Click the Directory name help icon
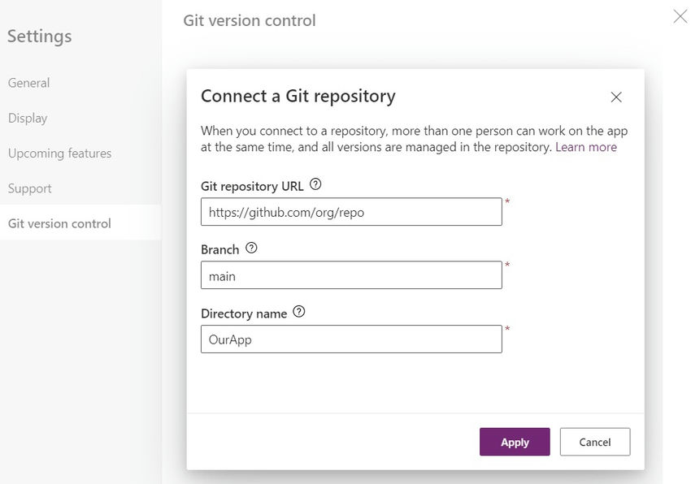This screenshot has width=691, height=484. coord(299,312)
